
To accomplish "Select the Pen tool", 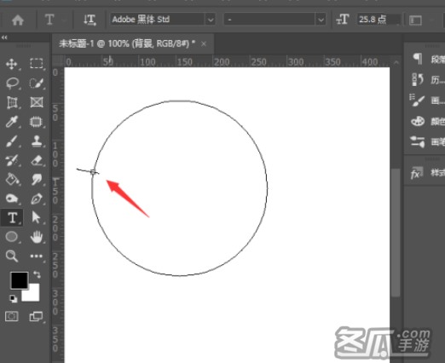I will (37, 199).
